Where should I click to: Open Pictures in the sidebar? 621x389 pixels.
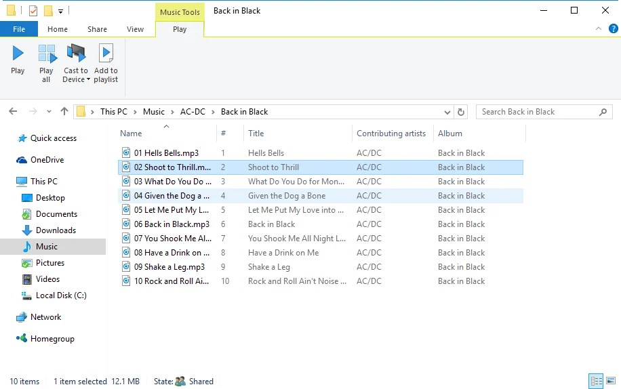pyautogui.click(x=50, y=263)
